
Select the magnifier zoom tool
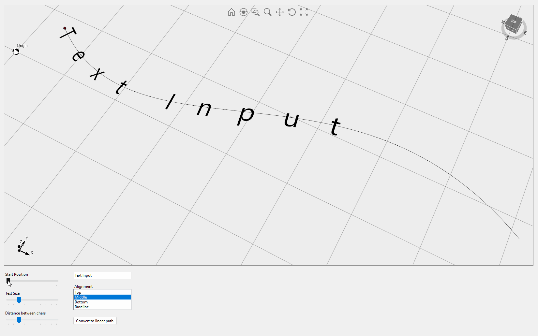(x=268, y=12)
